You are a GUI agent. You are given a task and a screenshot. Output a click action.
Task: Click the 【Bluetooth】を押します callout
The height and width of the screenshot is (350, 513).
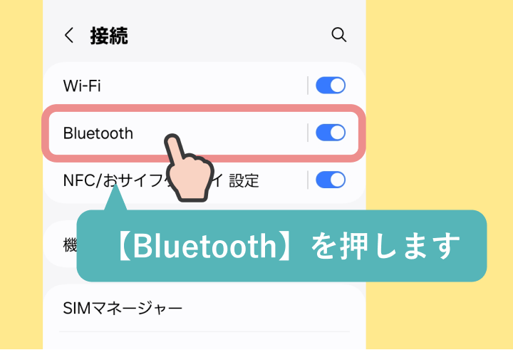click(x=281, y=246)
